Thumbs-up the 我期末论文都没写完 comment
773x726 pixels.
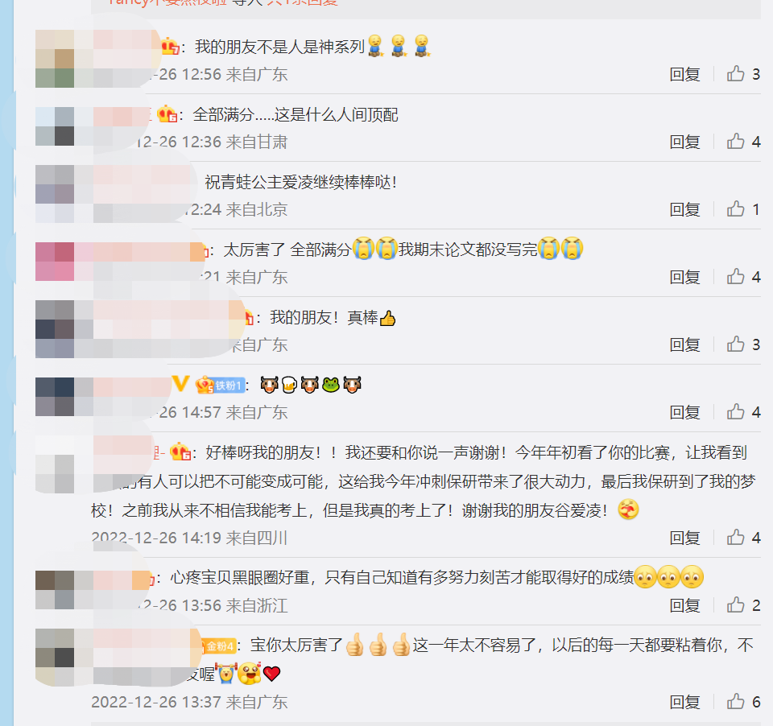pos(735,277)
